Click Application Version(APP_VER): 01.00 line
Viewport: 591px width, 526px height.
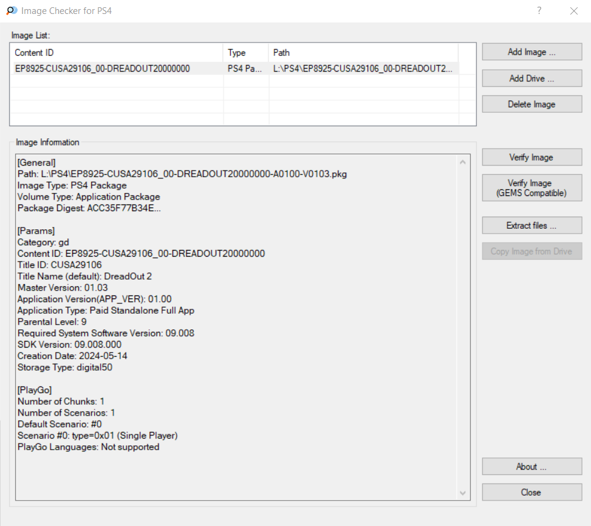[x=95, y=299]
